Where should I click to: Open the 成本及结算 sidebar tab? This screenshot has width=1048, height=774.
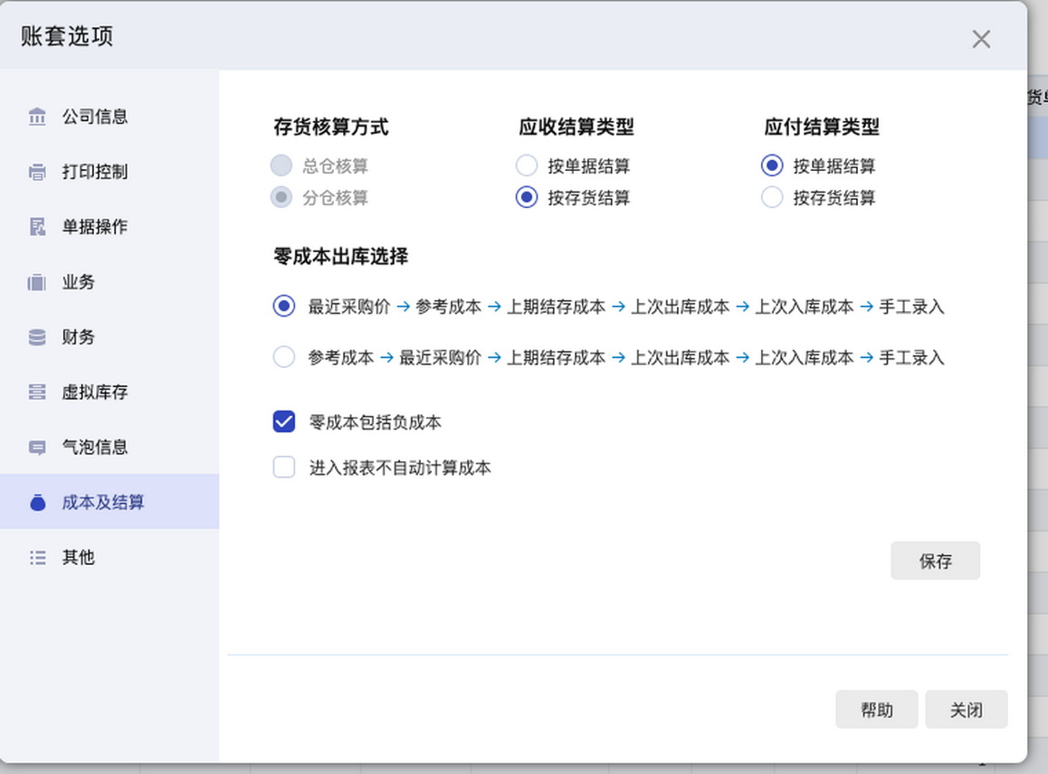tap(102, 503)
